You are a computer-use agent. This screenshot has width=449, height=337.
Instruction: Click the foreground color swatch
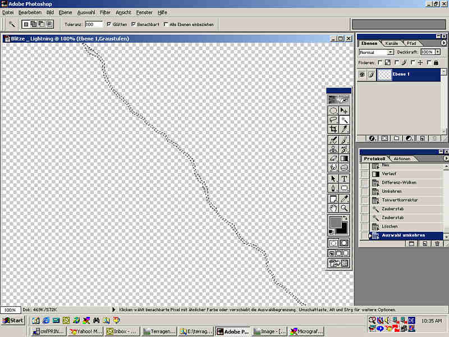coord(335,222)
